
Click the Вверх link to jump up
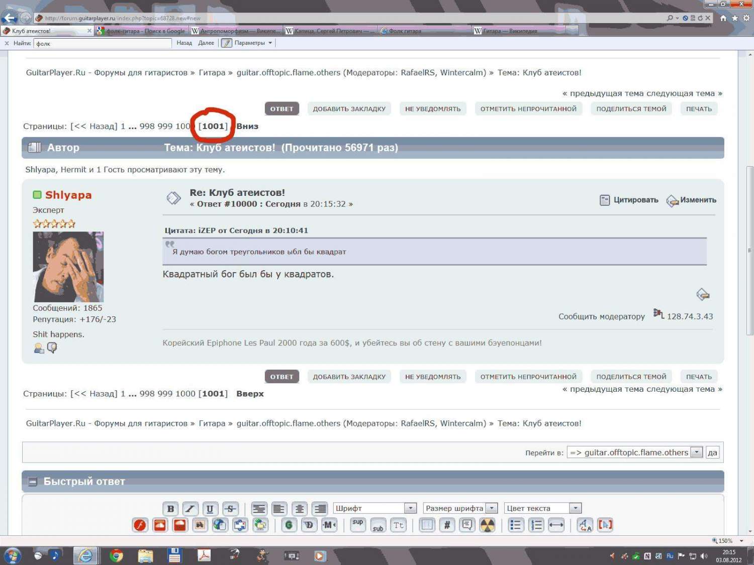(x=250, y=394)
